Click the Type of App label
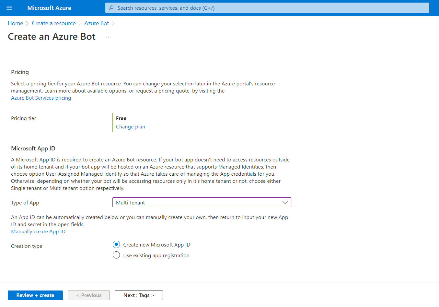Image resolution: width=439 pixels, height=307 pixels. 25,203
